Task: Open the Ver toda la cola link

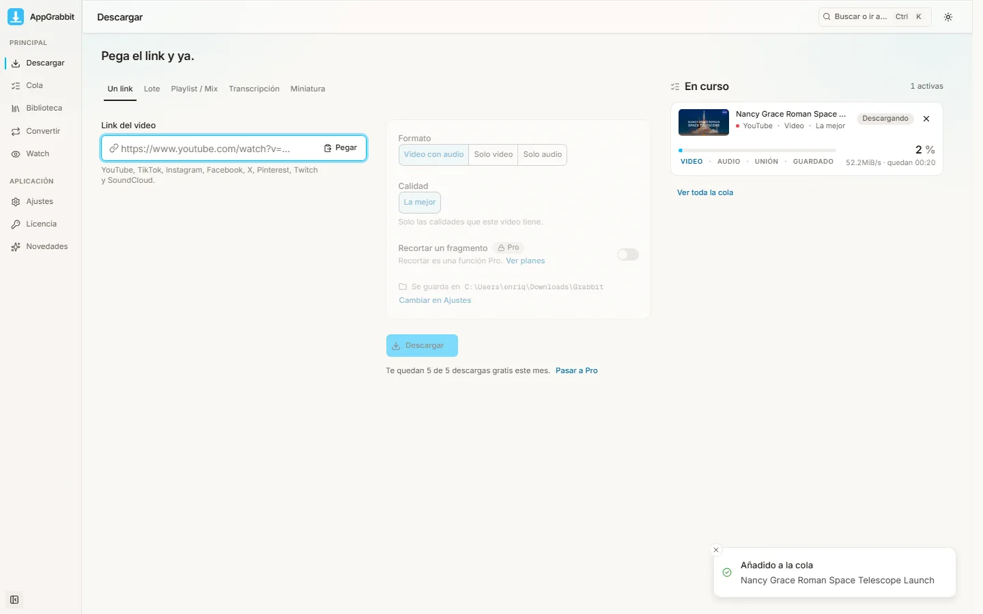Action: click(x=705, y=193)
